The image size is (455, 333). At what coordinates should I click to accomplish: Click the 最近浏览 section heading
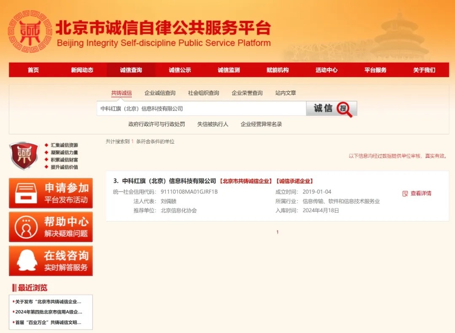tap(32, 288)
